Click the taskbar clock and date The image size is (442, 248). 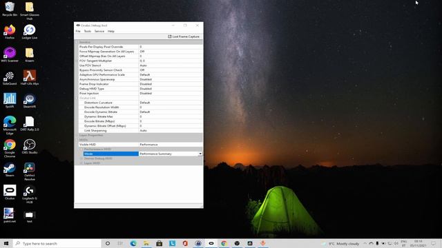pos(419,243)
